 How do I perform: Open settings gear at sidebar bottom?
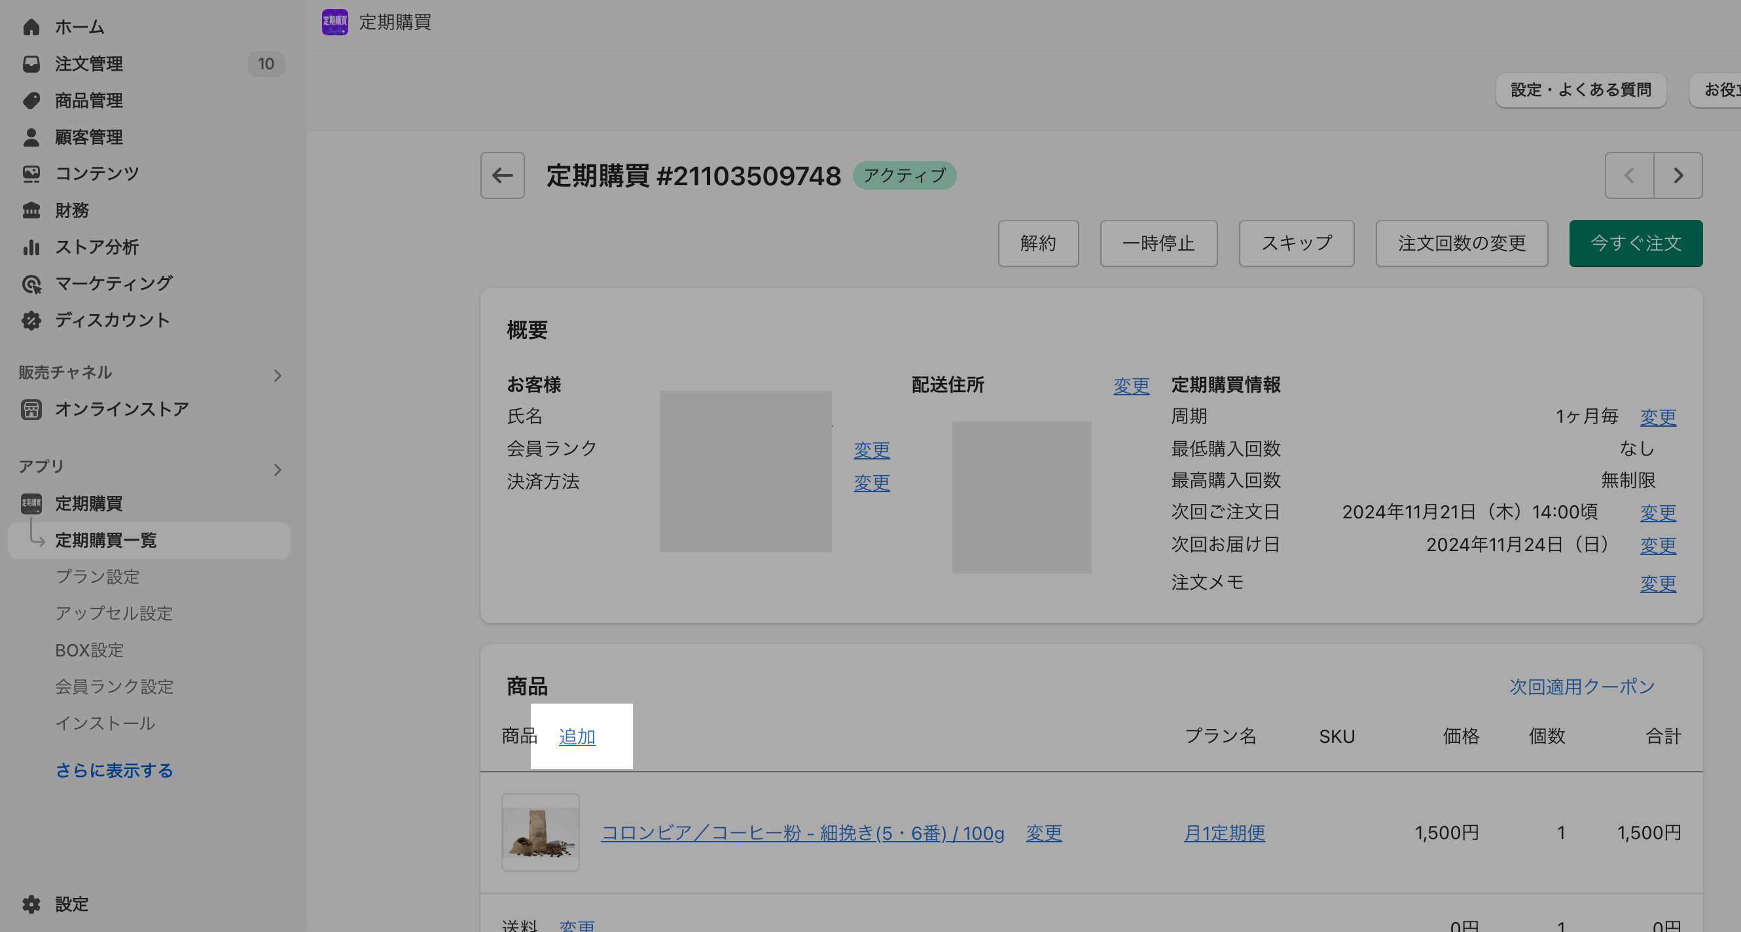(31, 905)
